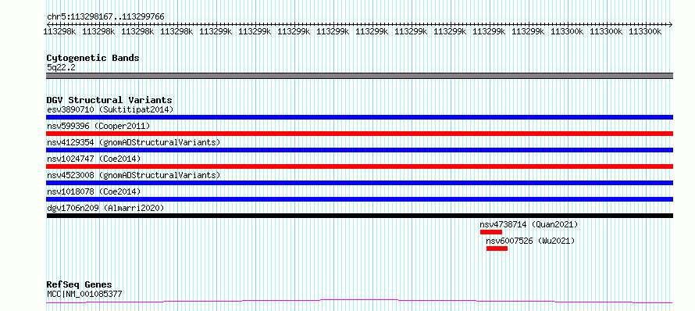
Task: Click the nsv599396 (Cooper2011) label
Action: tap(98, 127)
